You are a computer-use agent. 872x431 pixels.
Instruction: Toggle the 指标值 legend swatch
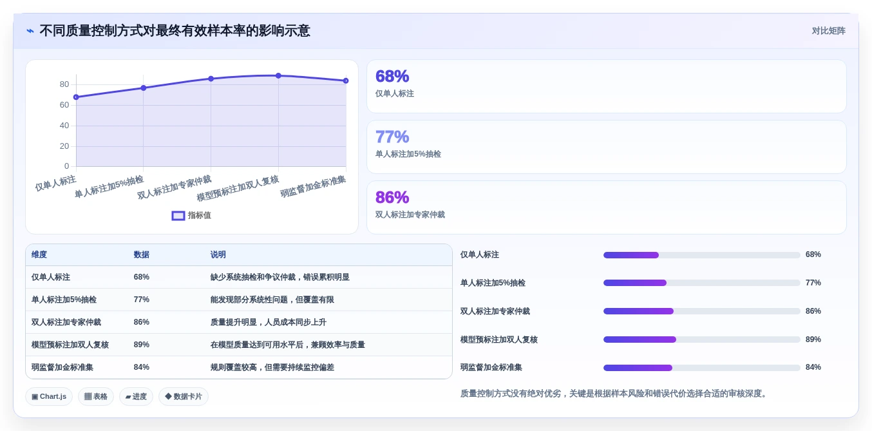point(178,216)
